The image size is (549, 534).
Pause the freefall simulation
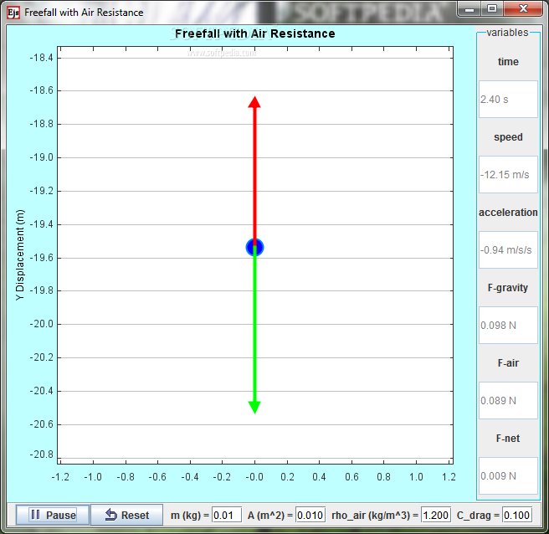click(x=53, y=515)
